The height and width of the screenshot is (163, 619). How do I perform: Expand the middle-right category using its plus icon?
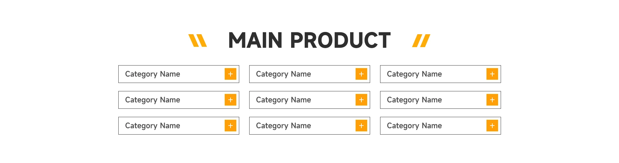tap(492, 100)
